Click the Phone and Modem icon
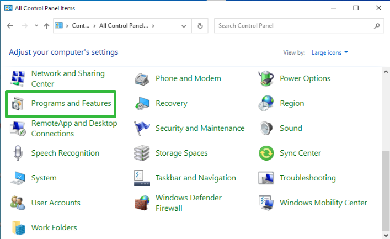 [x=142, y=79]
